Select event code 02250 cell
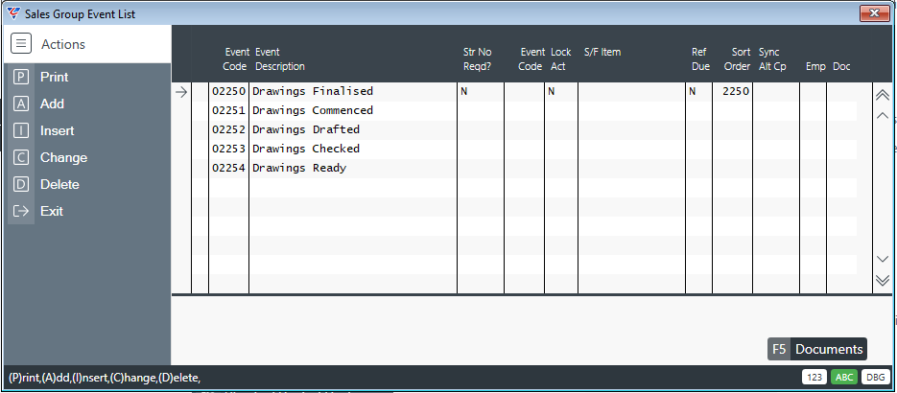Screen dimensions: 897x393 228,91
